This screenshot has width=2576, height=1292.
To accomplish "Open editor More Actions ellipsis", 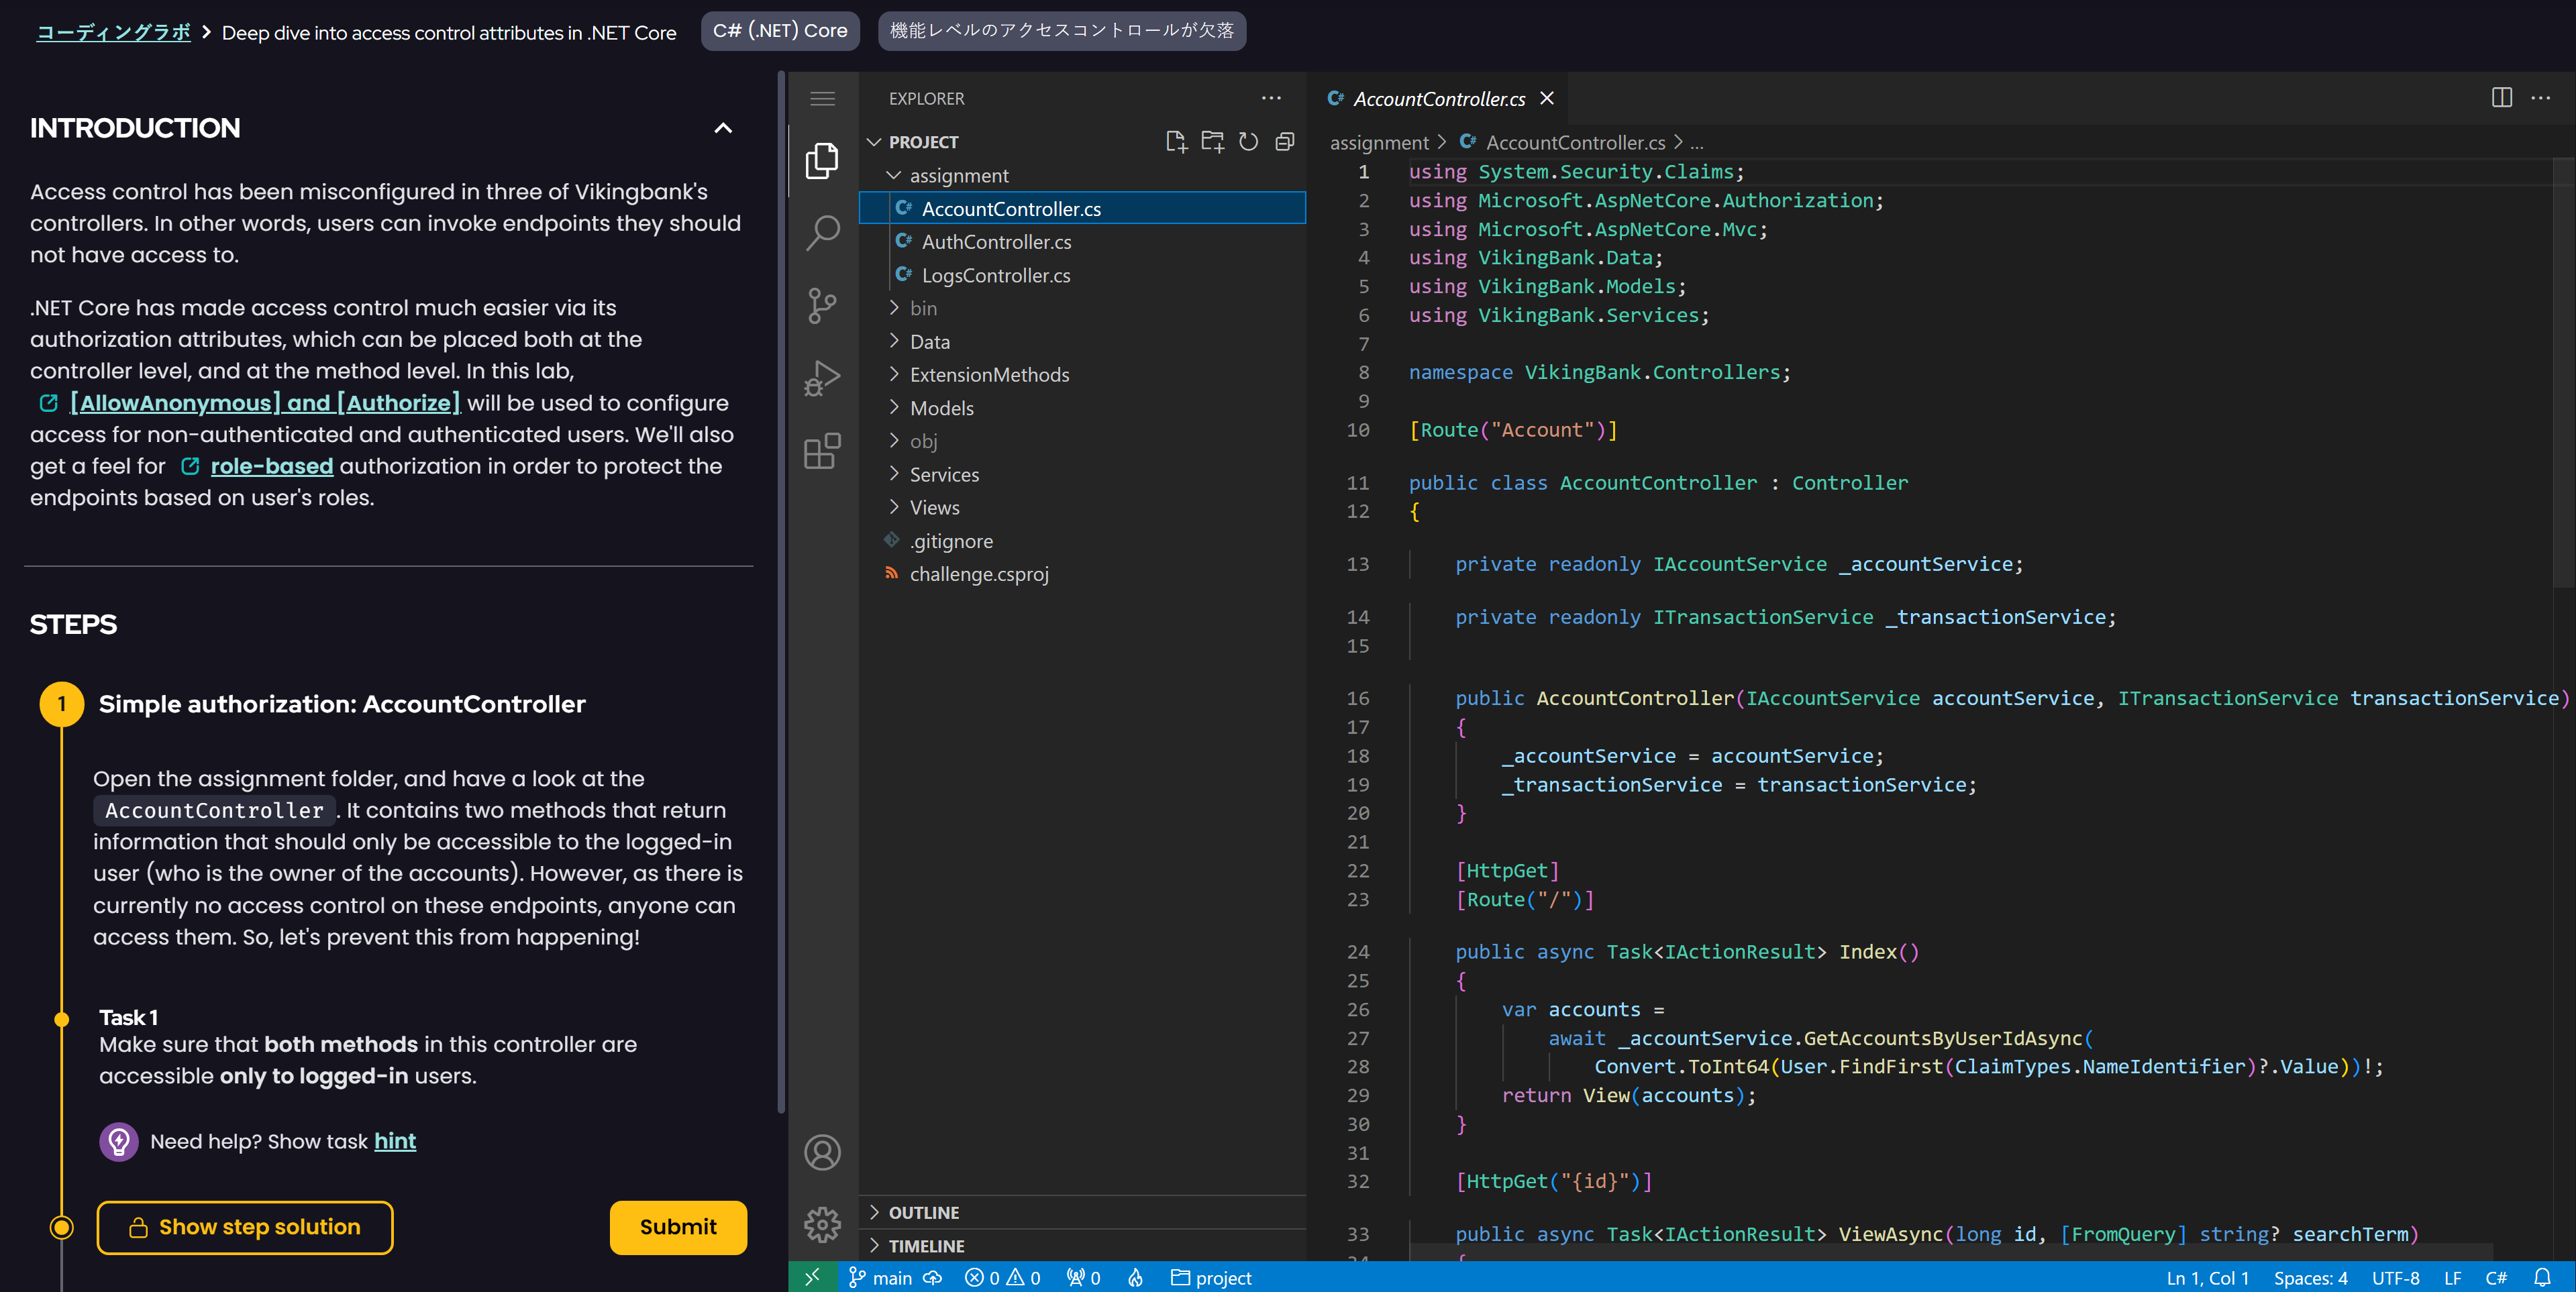I will 2540,97.
